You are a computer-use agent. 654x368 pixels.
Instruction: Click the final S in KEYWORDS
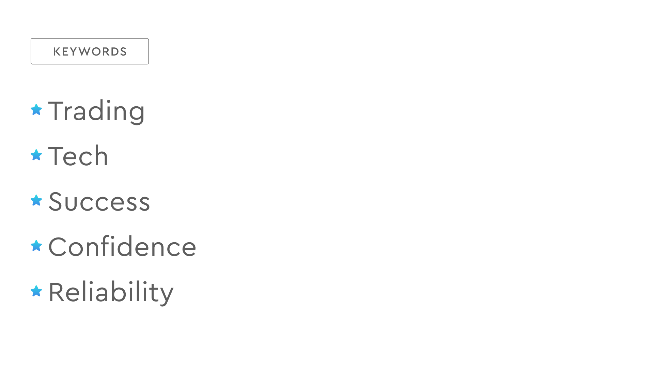point(123,51)
